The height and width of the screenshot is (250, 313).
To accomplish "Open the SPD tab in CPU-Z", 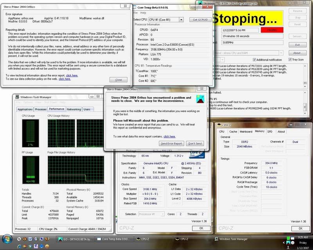I will coord(271,132).
